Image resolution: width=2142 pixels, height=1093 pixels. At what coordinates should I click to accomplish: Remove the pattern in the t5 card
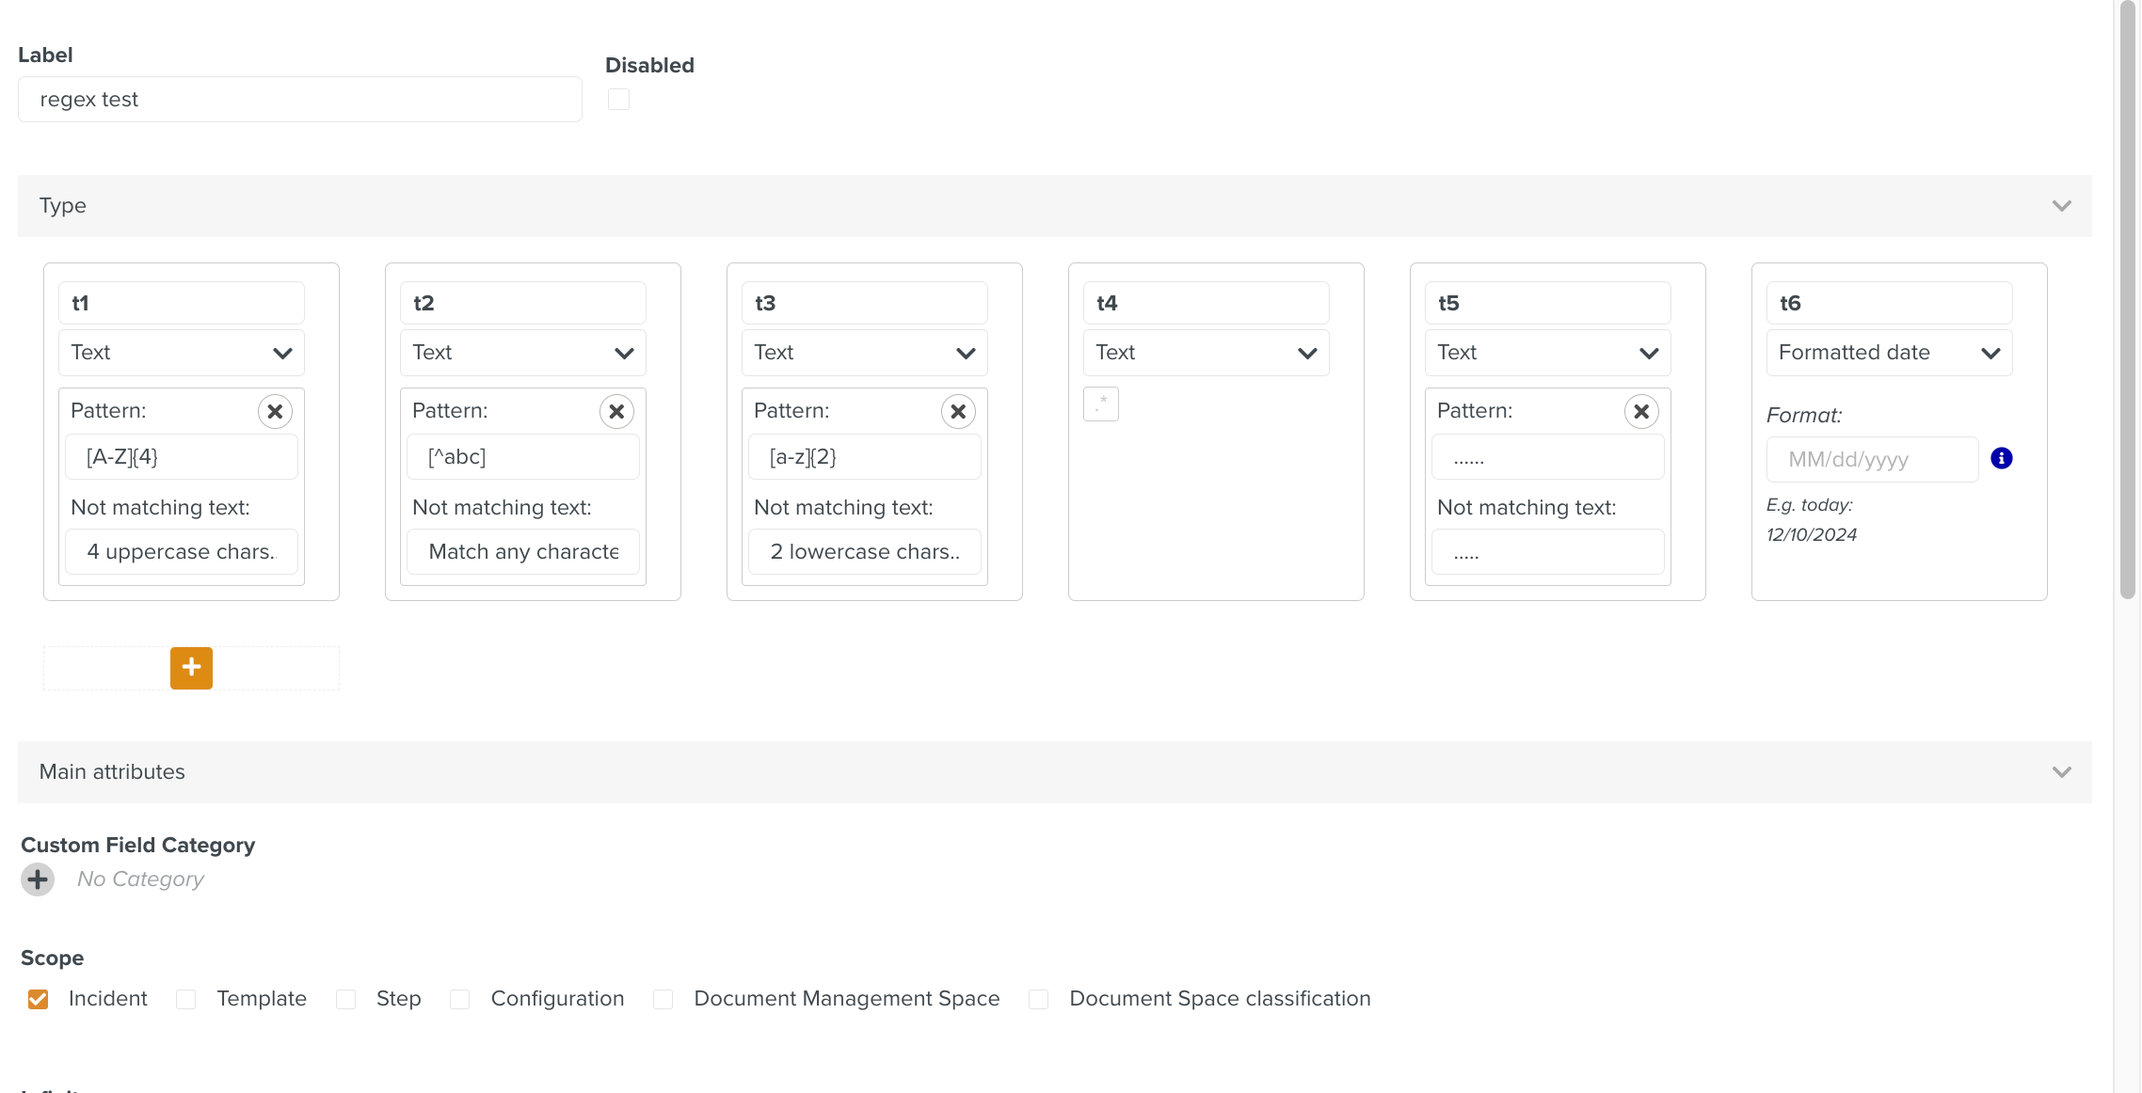(x=1641, y=411)
